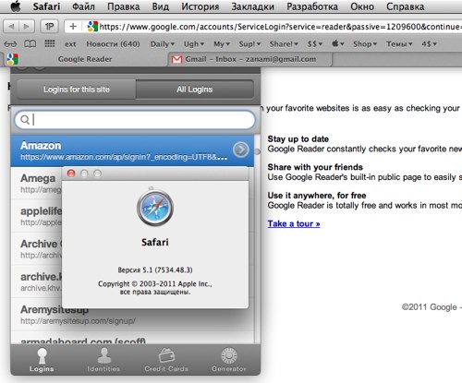The height and width of the screenshot is (383, 462).
Task: Select the Archive login entry
Action: [x=36, y=249]
